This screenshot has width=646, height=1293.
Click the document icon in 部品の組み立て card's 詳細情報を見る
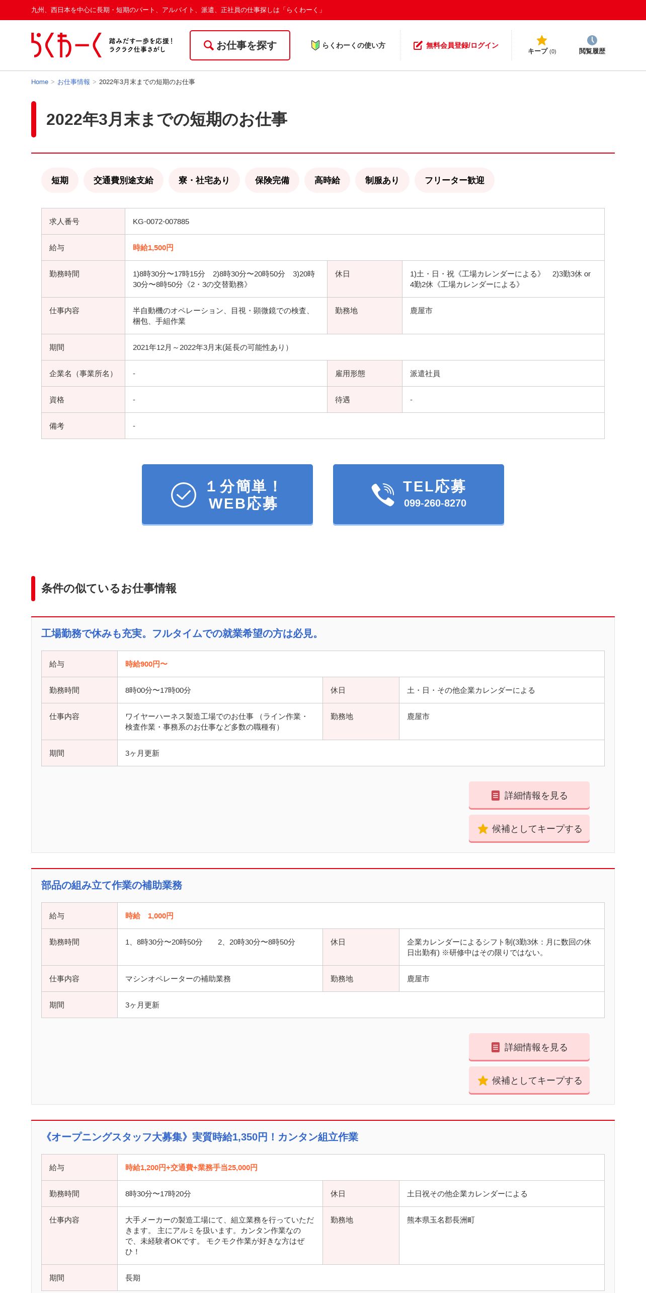pyautogui.click(x=496, y=1047)
